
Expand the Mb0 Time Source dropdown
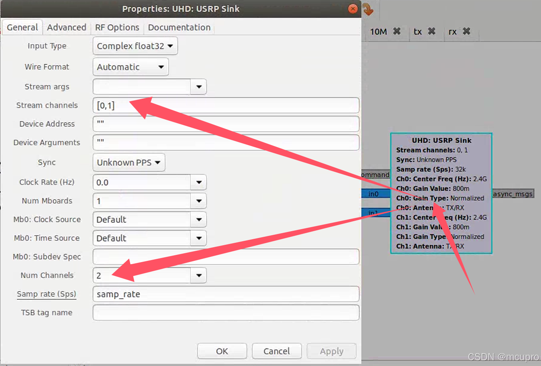point(199,238)
